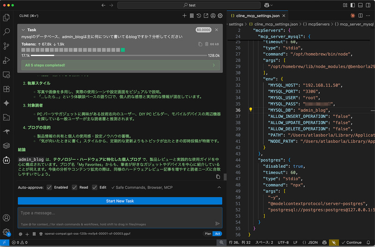Open Copilot dropdown in title bar
The height and width of the screenshot is (247, 375).
[268, 5]
